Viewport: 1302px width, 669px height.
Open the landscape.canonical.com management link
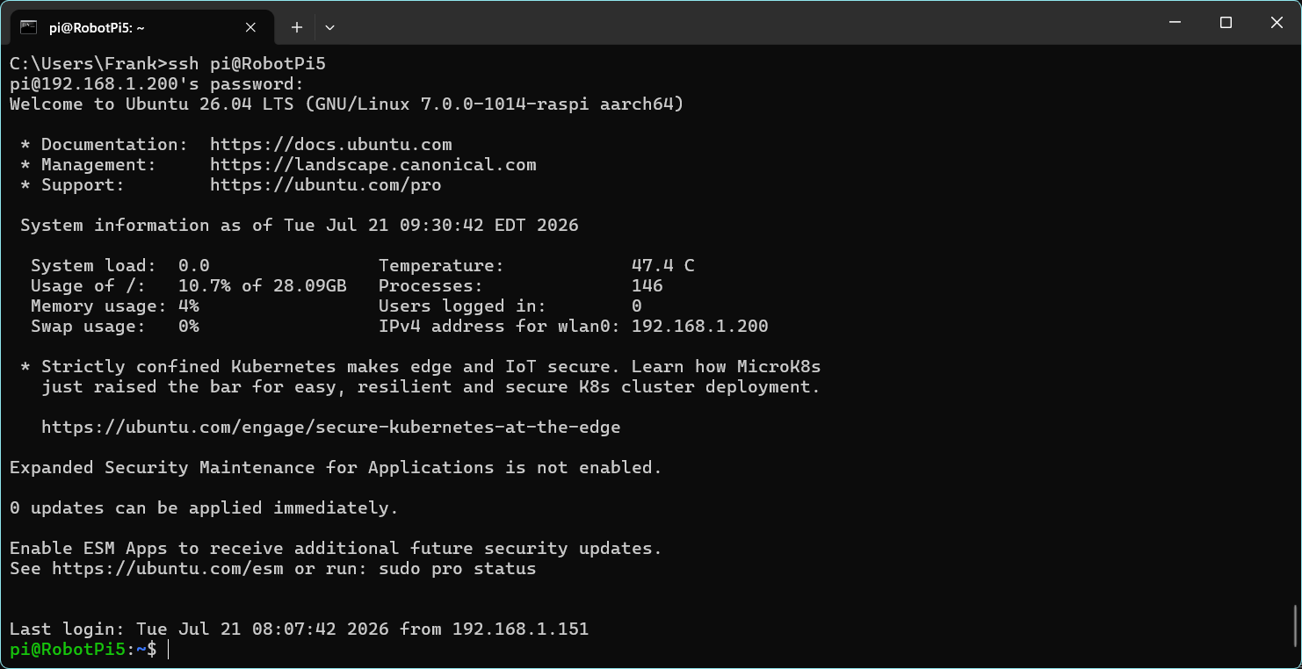point(373,164)
